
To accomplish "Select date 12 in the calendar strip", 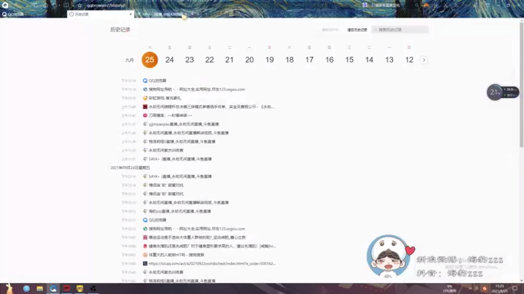I will 409,60.
